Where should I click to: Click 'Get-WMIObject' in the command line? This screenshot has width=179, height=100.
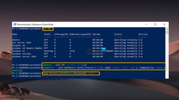(68, 68)
